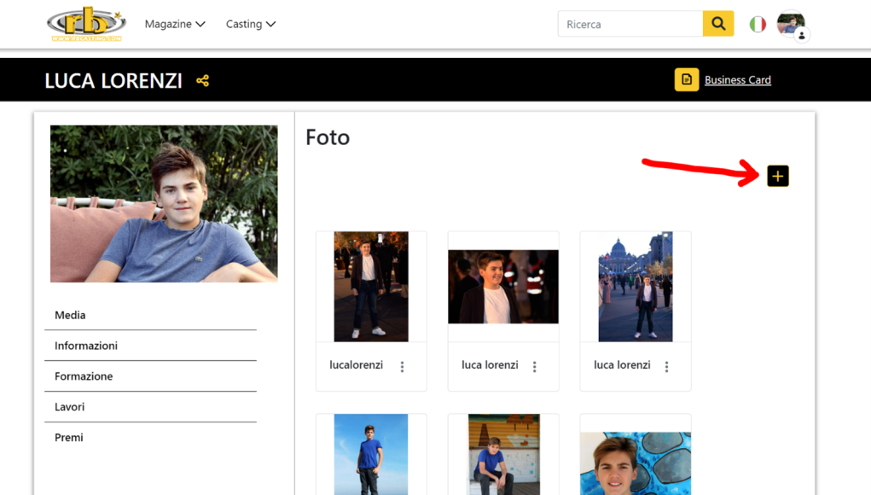
Task: Click inside the Ricerca search field
Action: click(630, 25)
